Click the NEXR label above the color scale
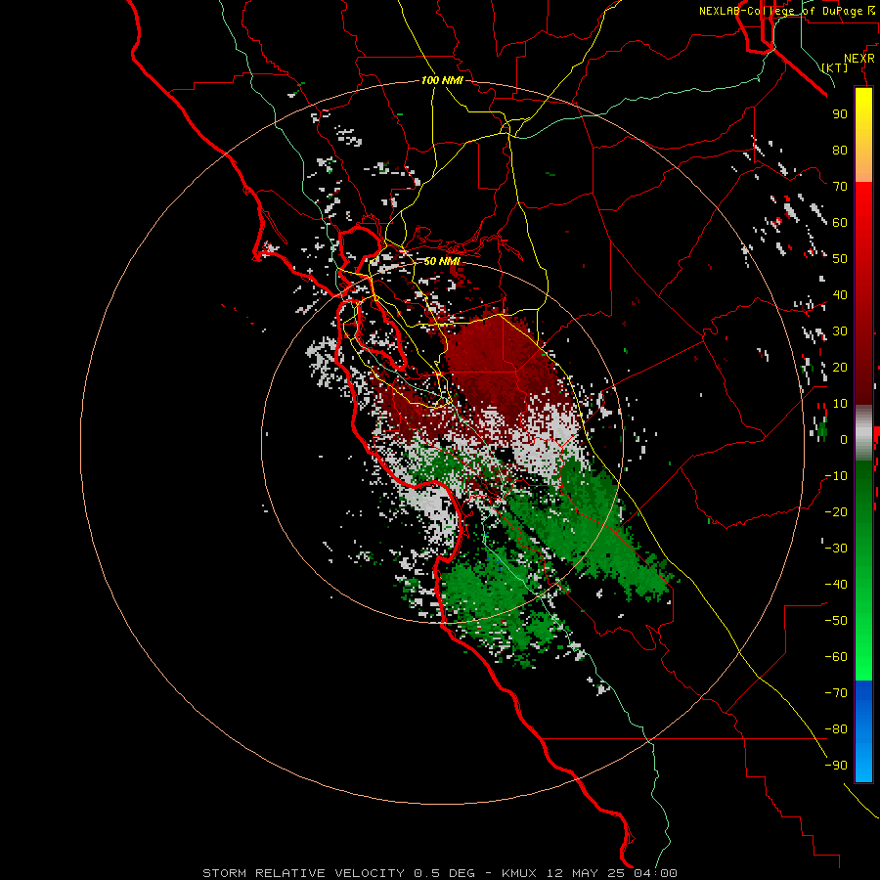Screen dimensions: 880x880 [x=859, y=59]
